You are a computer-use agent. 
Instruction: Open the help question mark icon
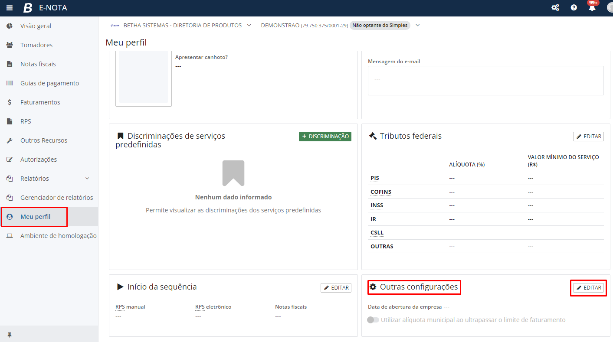click(574, 8)
